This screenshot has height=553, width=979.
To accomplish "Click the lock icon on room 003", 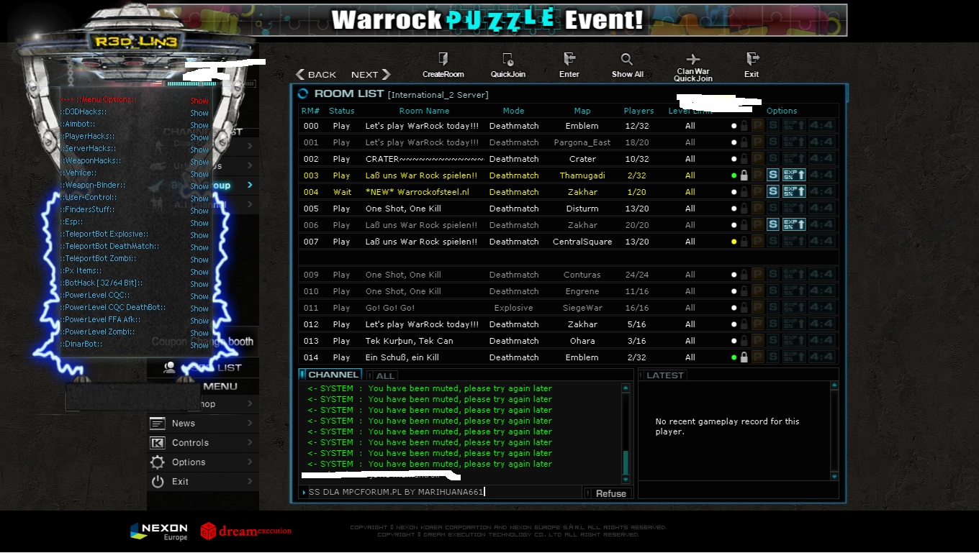I will (744, 175).
